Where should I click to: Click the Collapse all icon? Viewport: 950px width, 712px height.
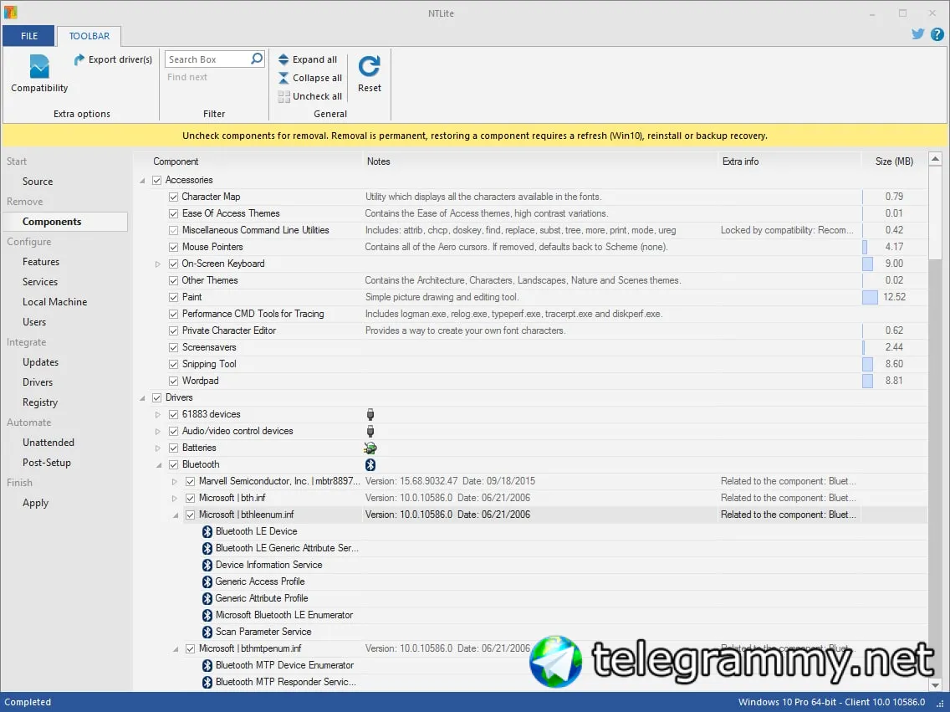[x=283, y=78]
